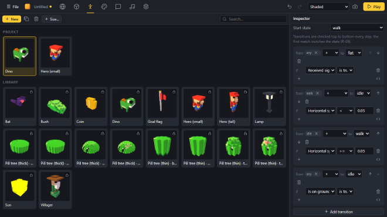This screenshot has height=217, width=387.
Task: Add a condition to the any-to-idle transition
Action: [299, 200]
